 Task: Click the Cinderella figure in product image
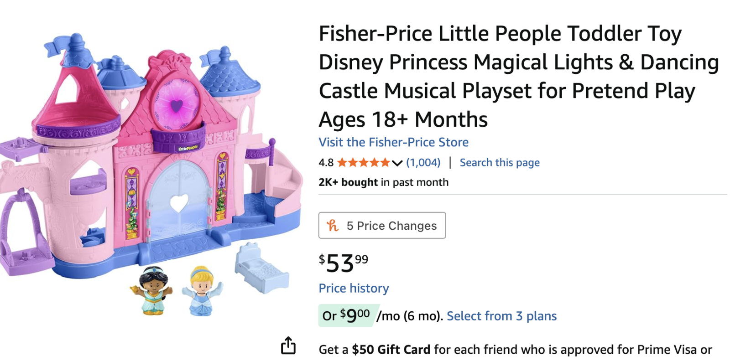coord(201,290)
